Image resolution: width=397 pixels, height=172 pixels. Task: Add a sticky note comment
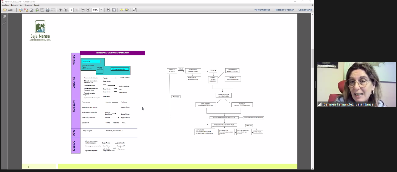click(x=121, y=10)
